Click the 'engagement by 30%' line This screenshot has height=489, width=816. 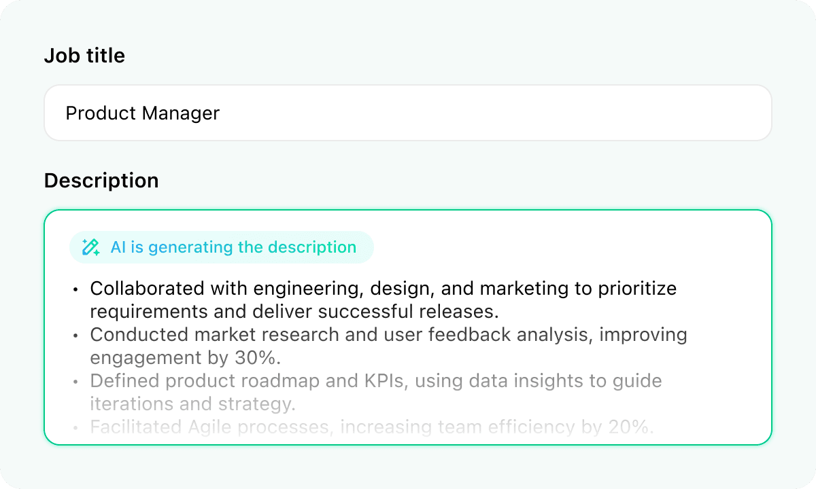pyautogui.click(x=185, y=358)
